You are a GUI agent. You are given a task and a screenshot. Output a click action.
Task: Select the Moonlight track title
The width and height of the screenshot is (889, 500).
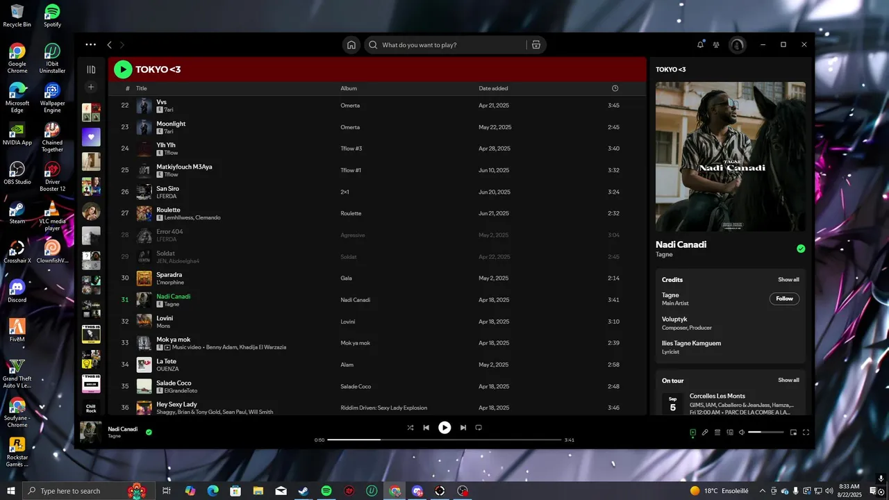coord(171,124)
